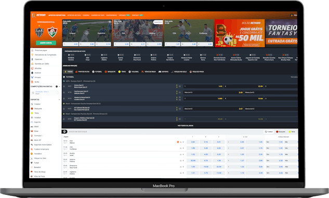329x198 pixels.
Task: Favorite the Grécia Sub-21 match star
Action: [x=64, y=86]
